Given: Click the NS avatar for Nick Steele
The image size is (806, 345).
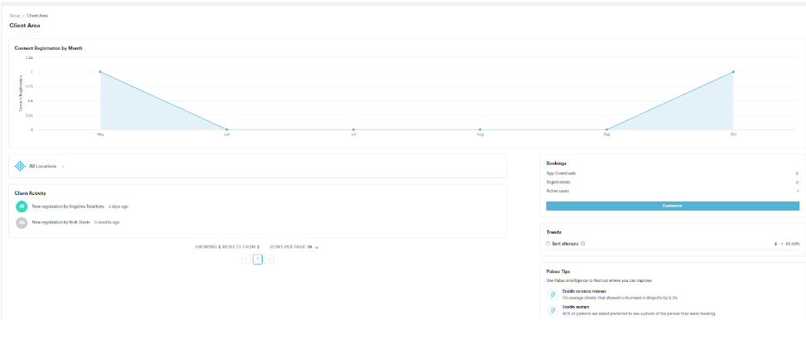Looking at the screenshot, I should tap(22, 222).
